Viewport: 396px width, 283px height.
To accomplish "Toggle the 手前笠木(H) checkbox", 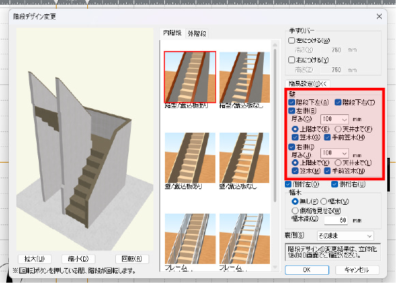I will [327, 137].
